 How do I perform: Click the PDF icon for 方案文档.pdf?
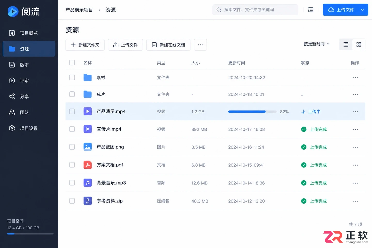(88, 165)
